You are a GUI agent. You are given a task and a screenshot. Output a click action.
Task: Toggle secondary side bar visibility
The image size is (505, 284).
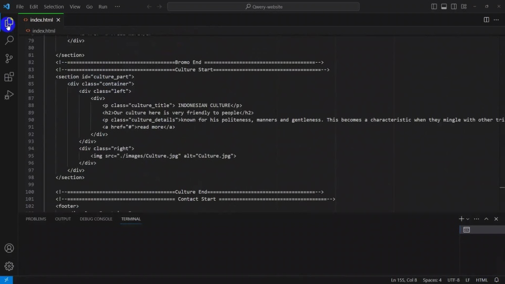point(454,7)
